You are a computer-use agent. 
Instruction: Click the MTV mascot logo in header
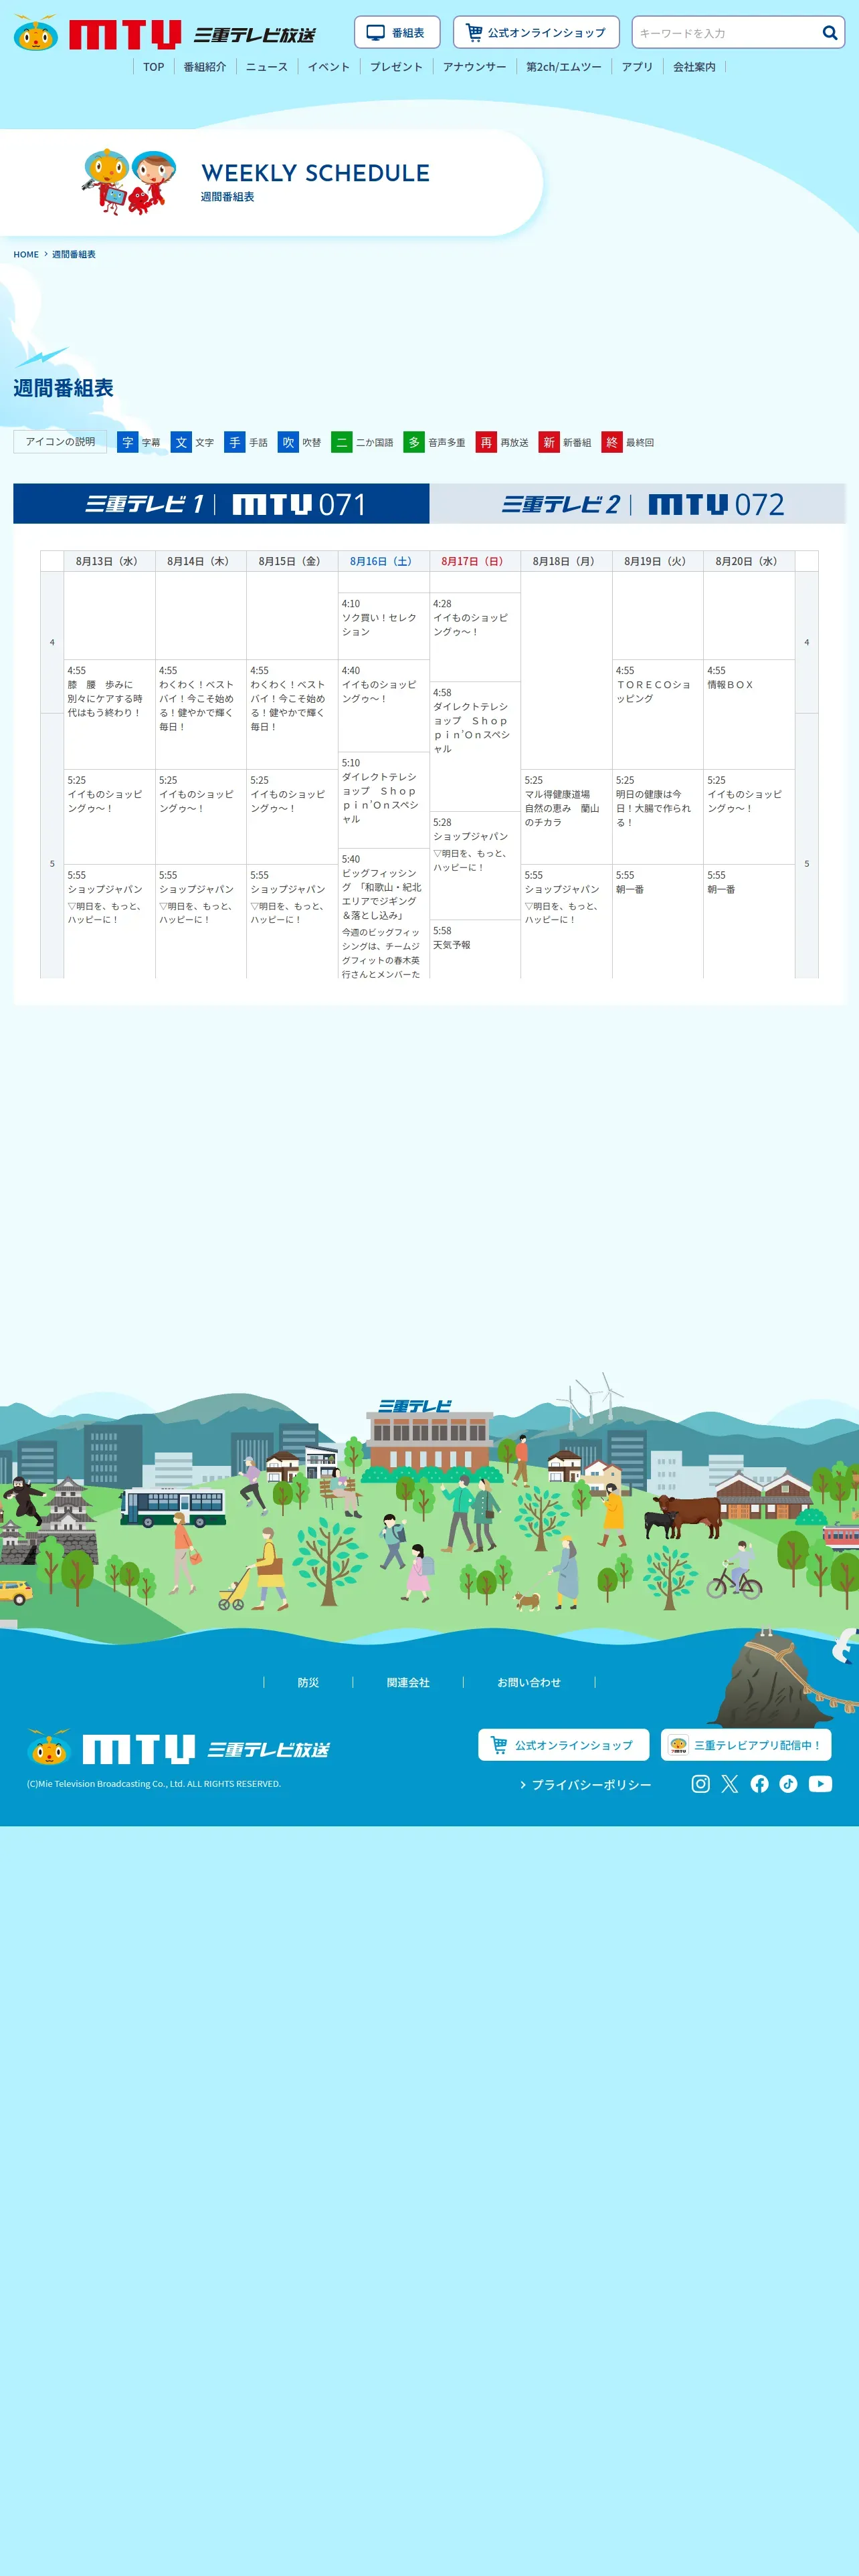(36, 33)
